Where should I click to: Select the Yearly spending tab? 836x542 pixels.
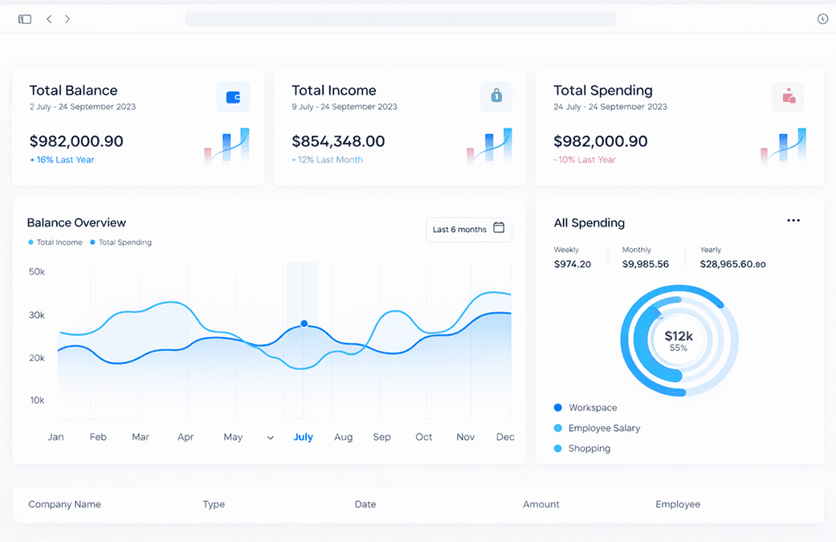pos(732,258)
